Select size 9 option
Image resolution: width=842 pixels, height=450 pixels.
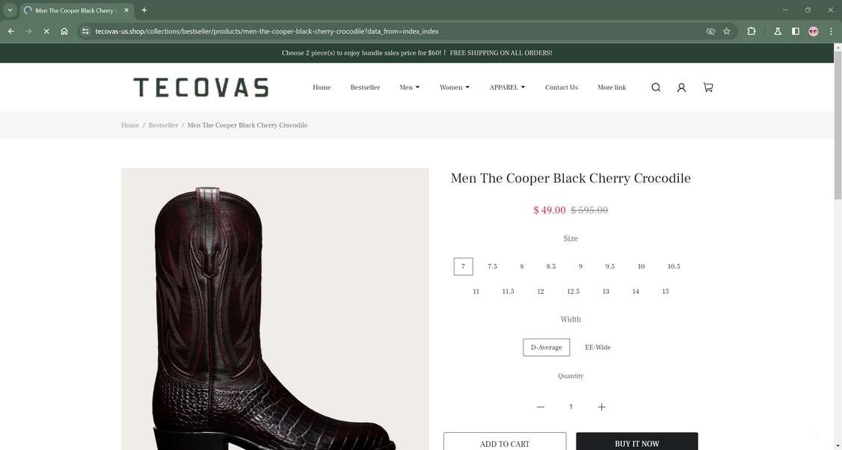pyautogui.click(x=580, y=266)
